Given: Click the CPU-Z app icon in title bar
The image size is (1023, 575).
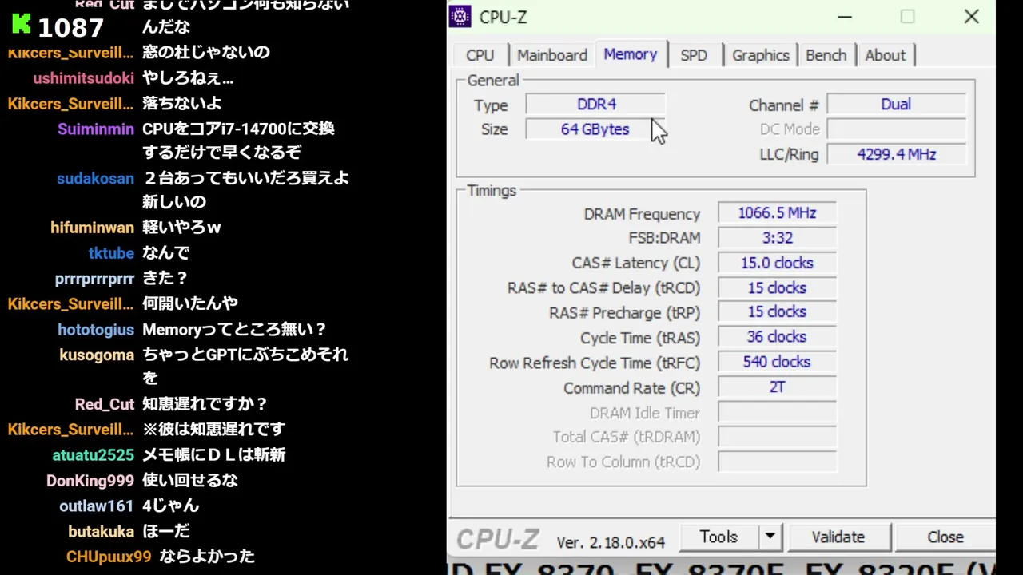Looking at the screenshot, I should coord(460,16).
